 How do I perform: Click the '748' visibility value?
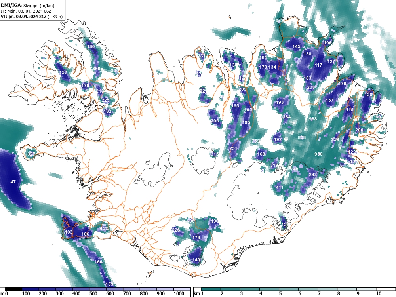(295, 169)
